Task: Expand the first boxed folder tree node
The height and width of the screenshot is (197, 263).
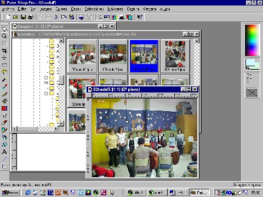Action: click(x=46, y=78)
